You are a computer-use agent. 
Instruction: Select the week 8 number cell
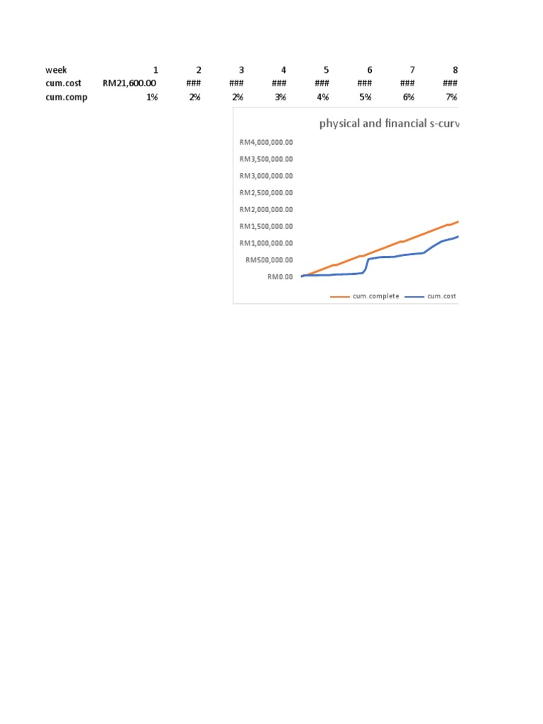(x=455, y=70)
